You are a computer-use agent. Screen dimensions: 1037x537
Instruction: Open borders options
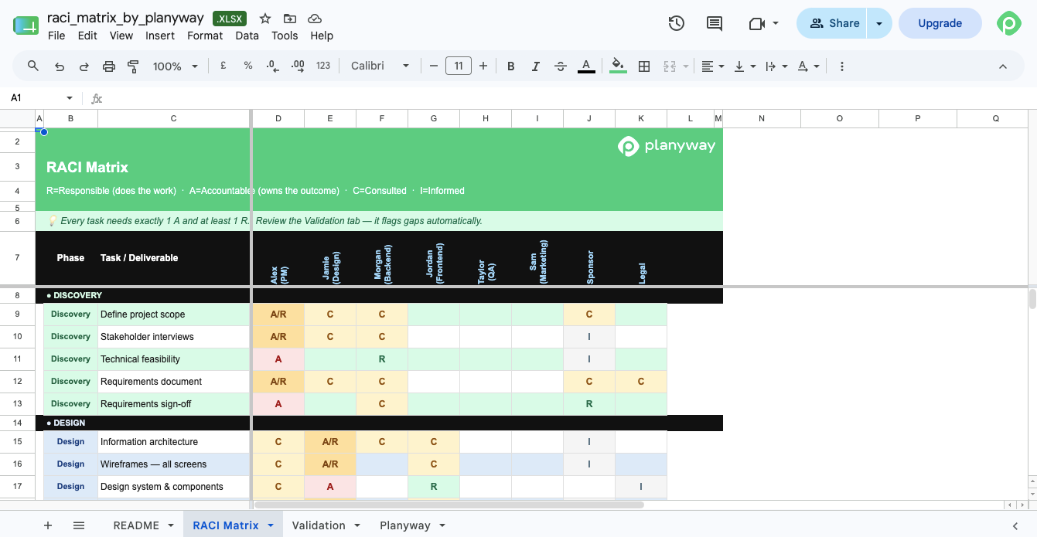click(x=644, y=66)
